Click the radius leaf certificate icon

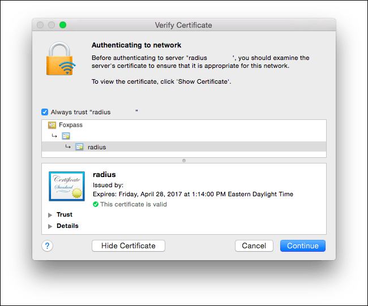pos(79,147)
